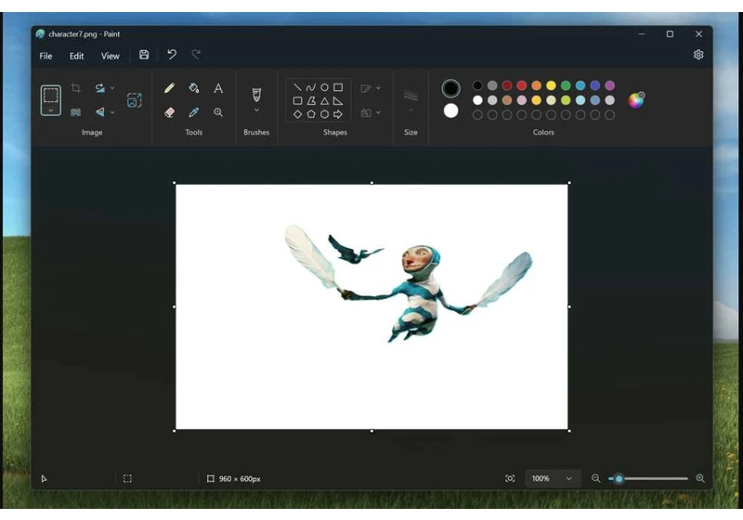Pick the Diamond shape
Viewport: 743px width, 520px height.
[x=297, y=113]
